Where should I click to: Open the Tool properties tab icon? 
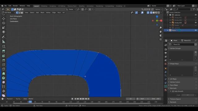pyautogui.click(x=166, y=45)
